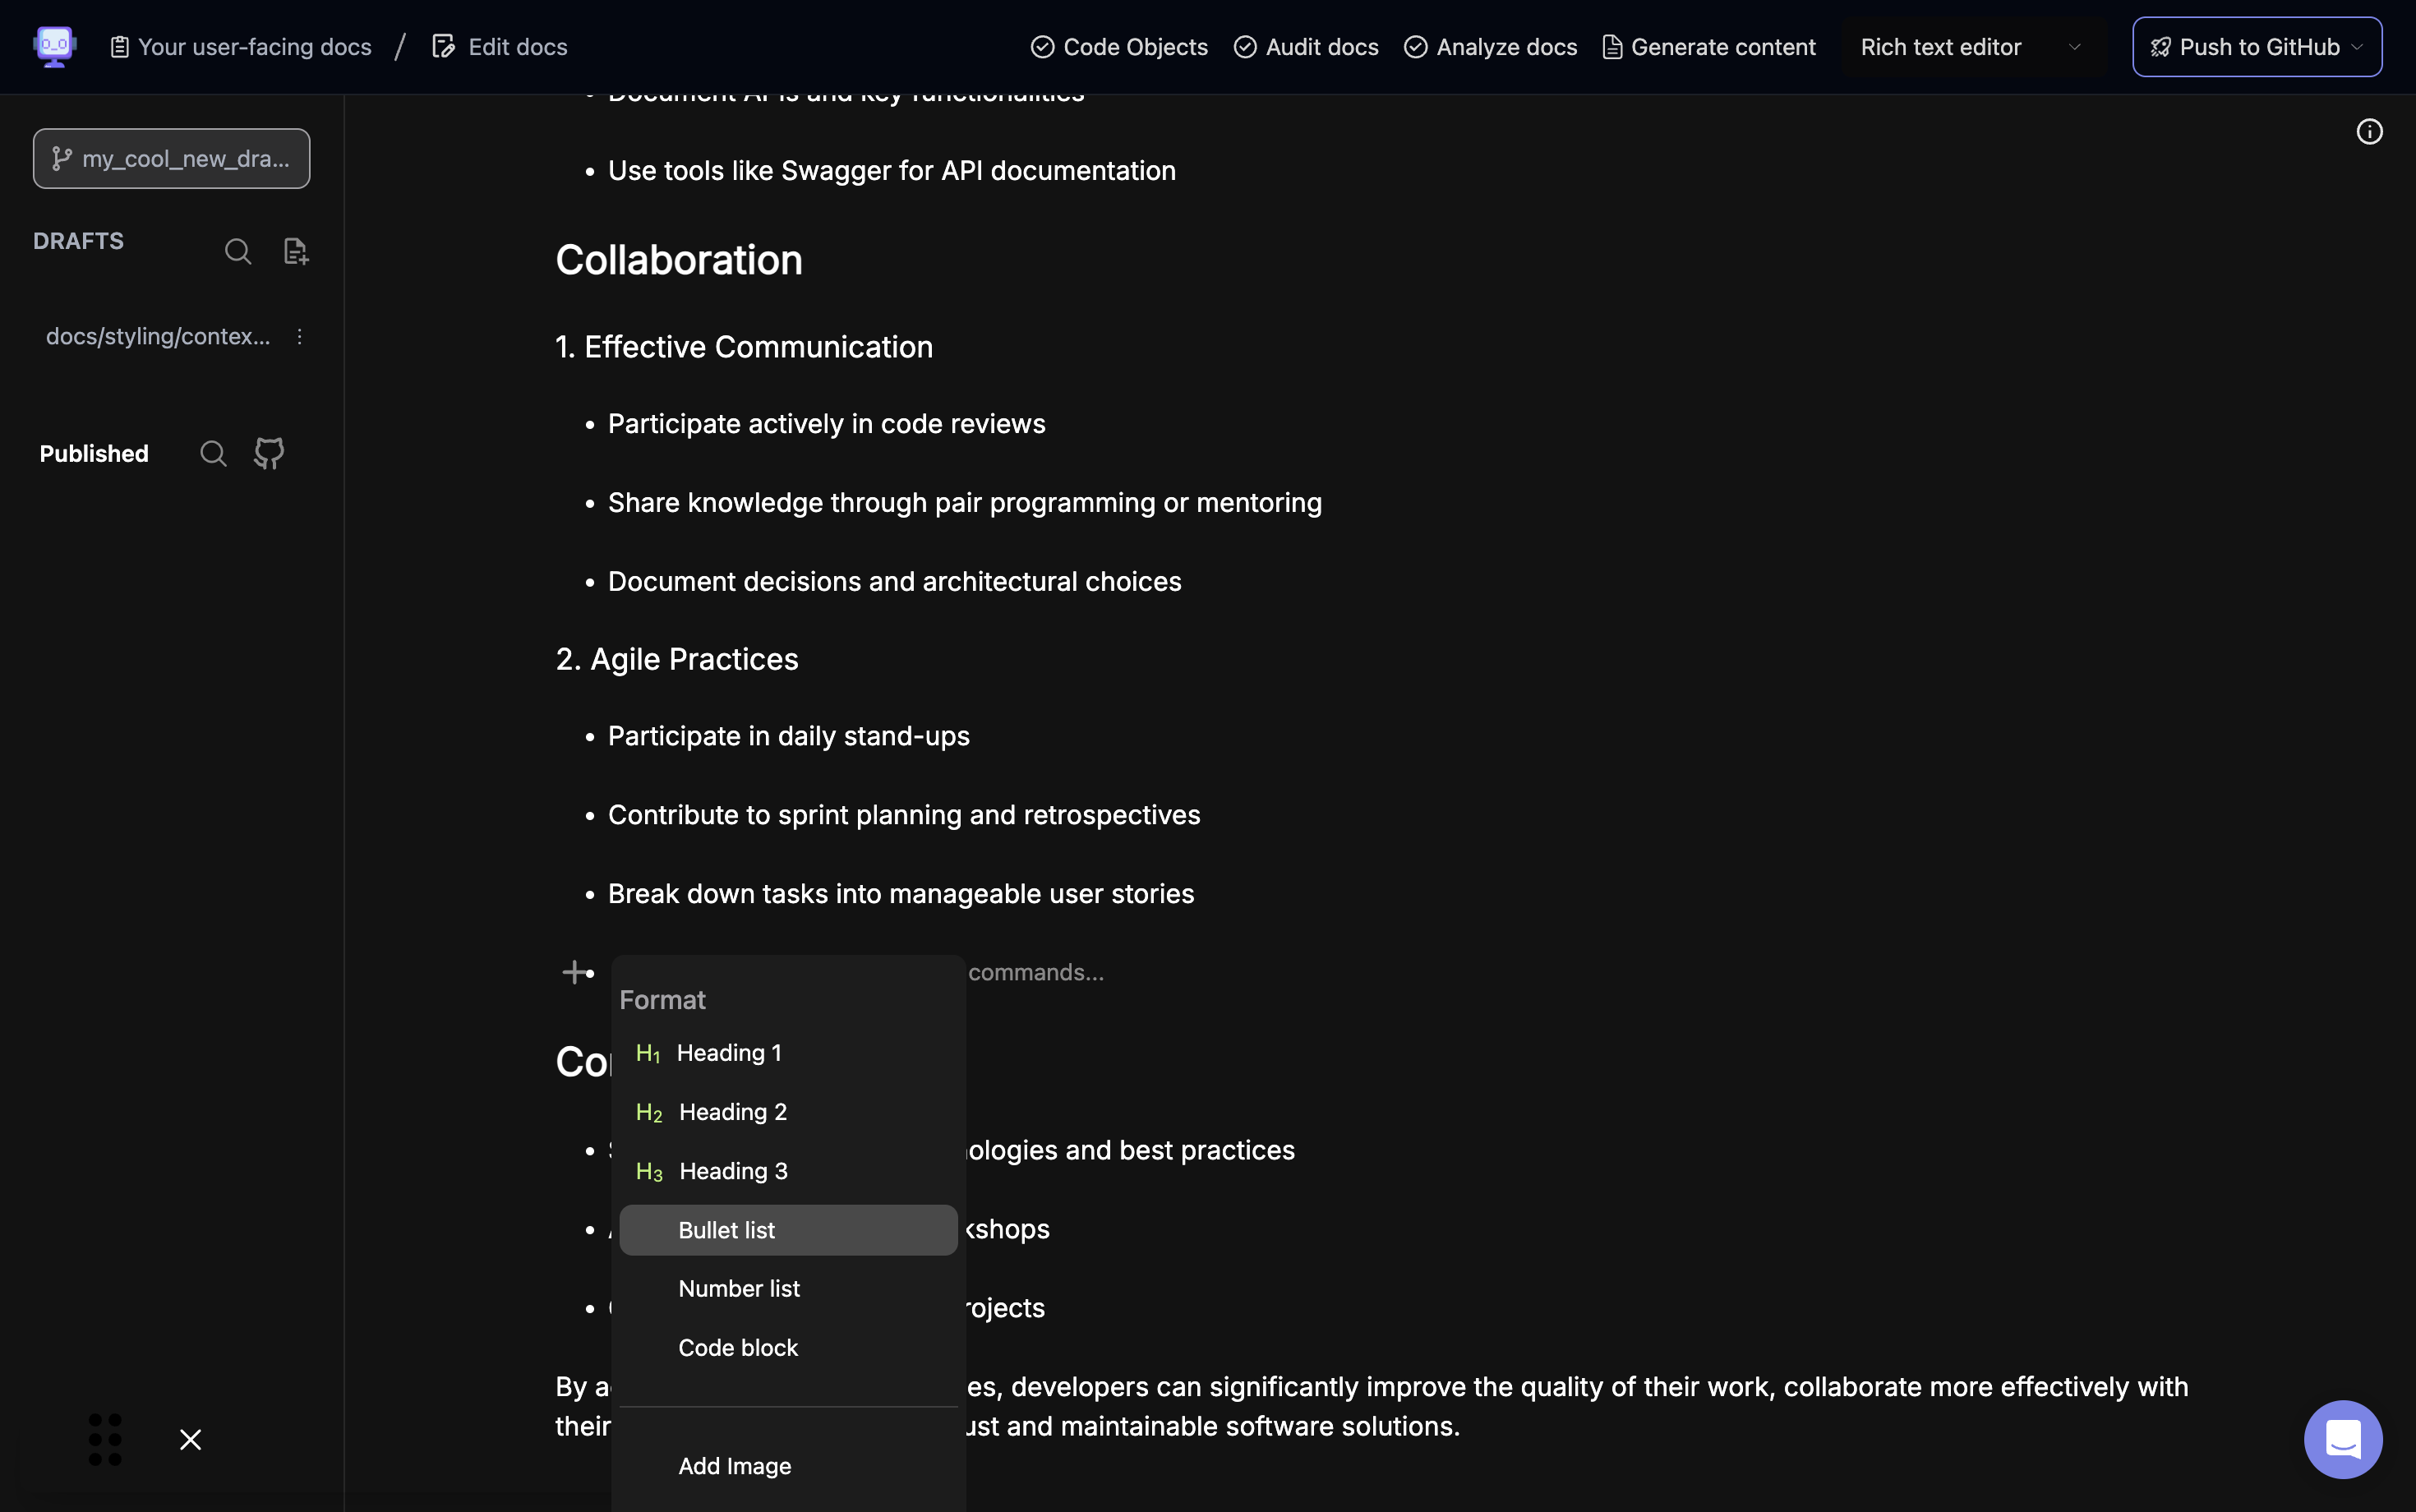This screenshot has width=2416, height=1512.
Task: Open chat support bubble
Action: (2342, 1439)
